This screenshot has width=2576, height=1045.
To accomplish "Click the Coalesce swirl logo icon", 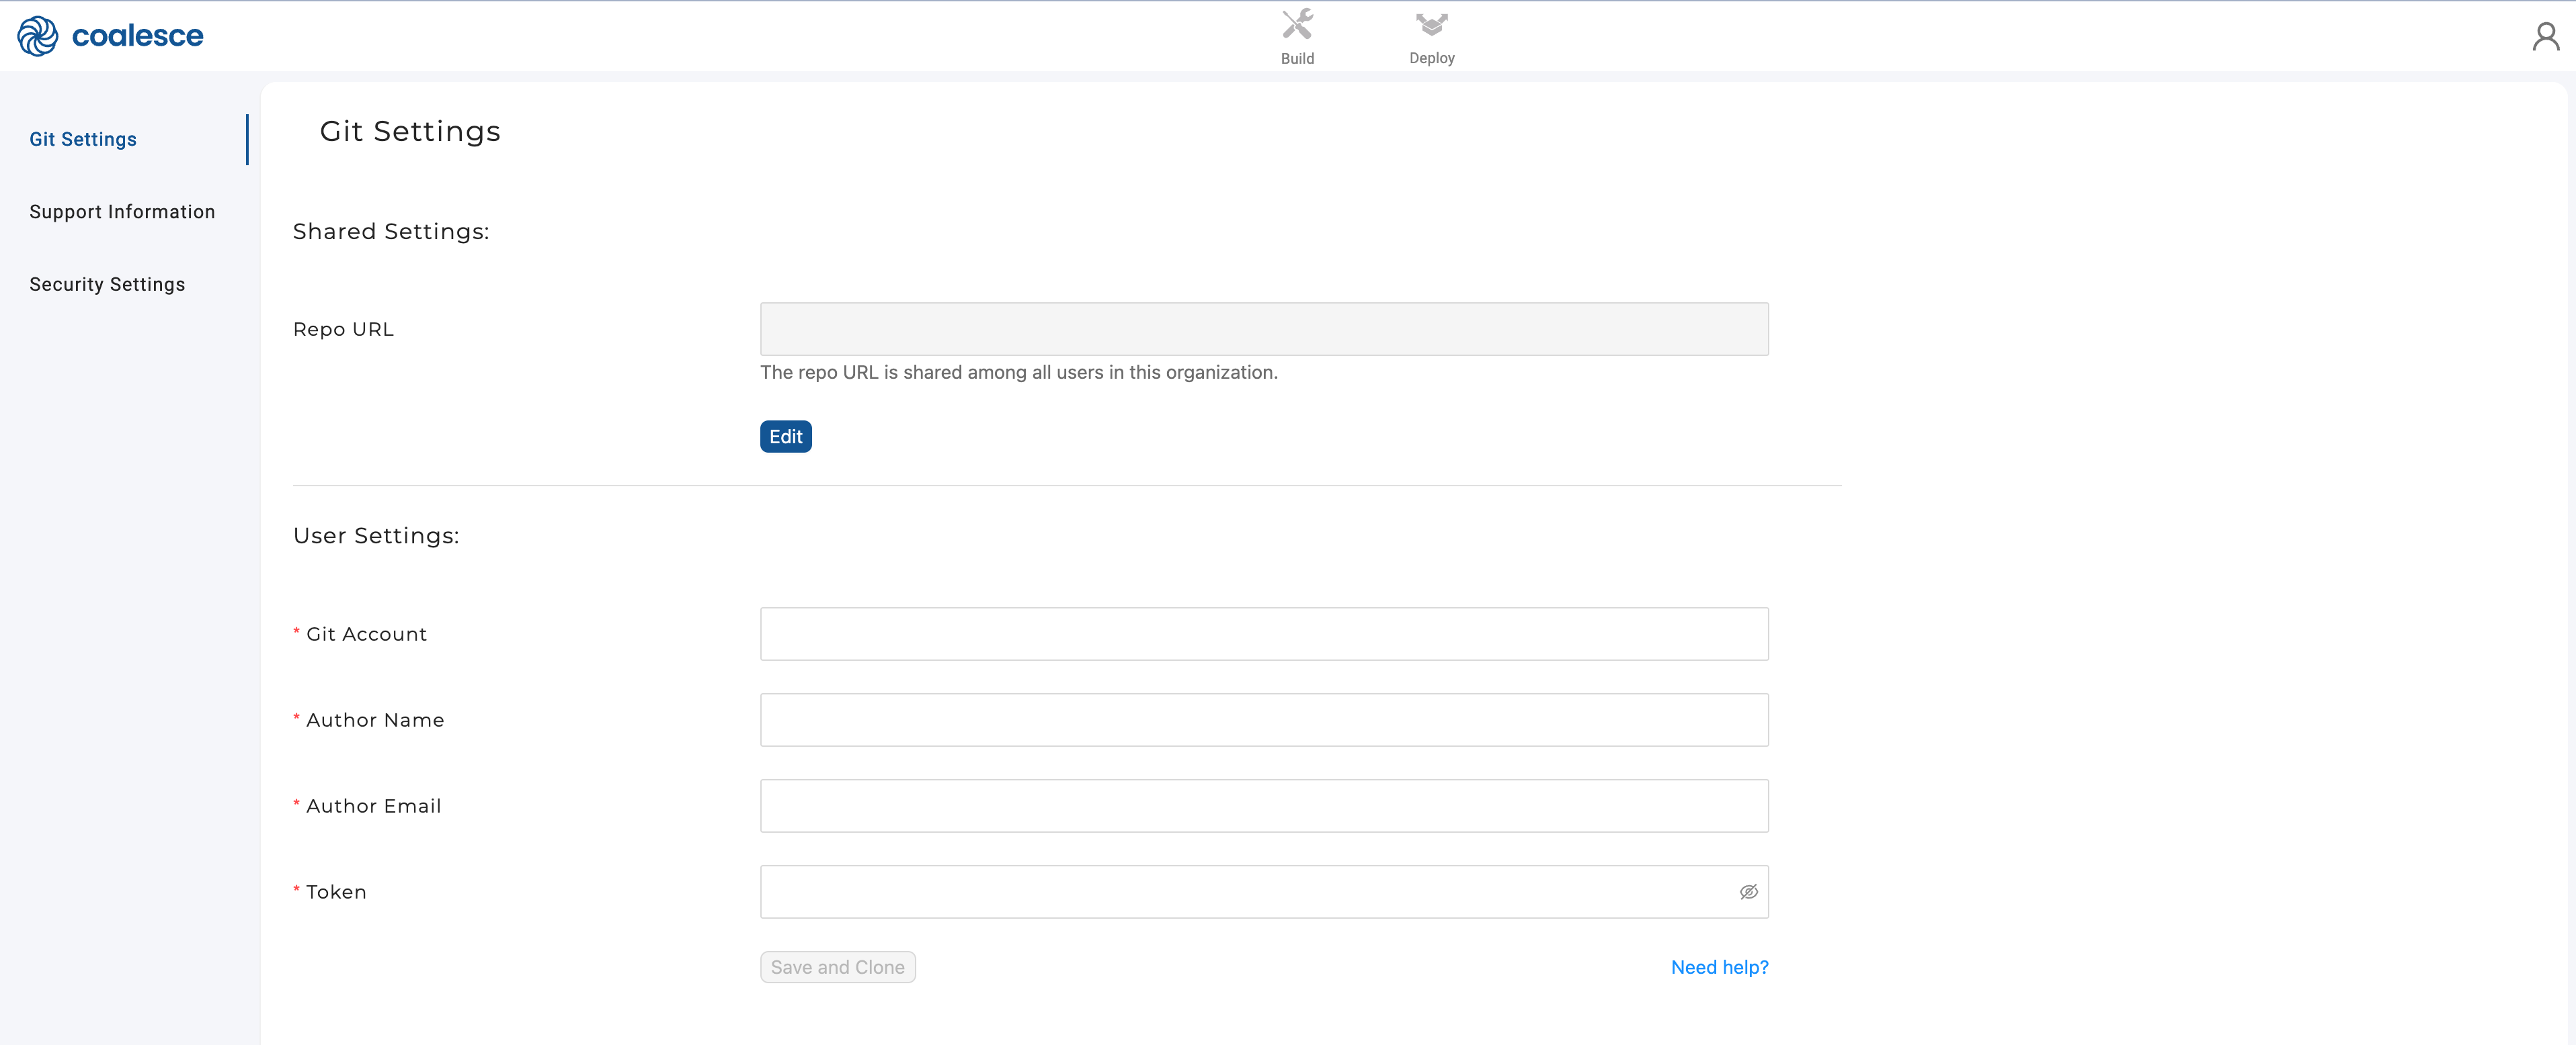I will 38,36.
